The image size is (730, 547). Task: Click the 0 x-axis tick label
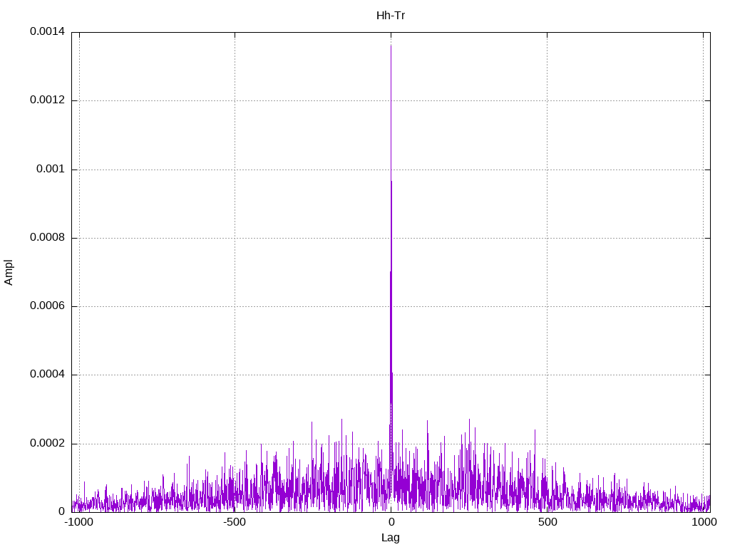391,522
